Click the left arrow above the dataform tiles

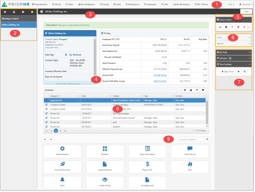[45, 139]
